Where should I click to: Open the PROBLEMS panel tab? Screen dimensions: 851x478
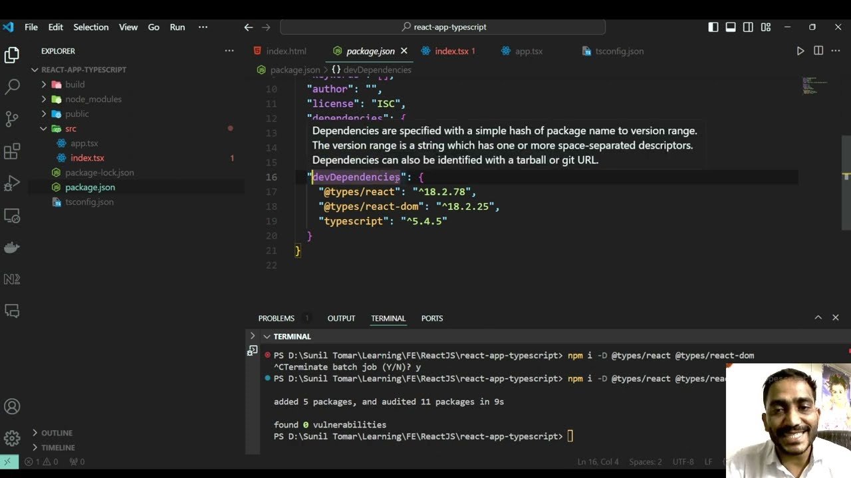[277, 319]
